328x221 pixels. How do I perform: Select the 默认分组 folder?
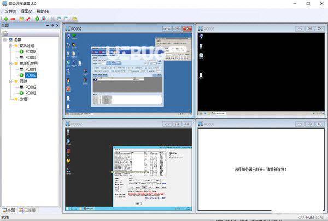tap(27, 45)
